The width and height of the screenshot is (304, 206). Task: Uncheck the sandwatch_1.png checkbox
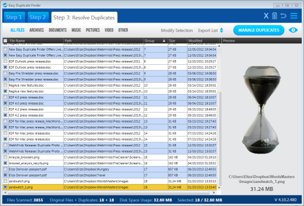tap(5, 187)
